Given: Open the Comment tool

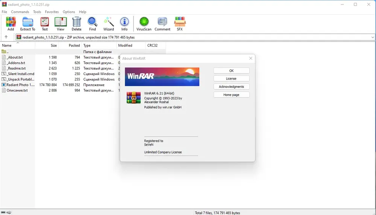Looking at the screenshot, I should point(162,24).
